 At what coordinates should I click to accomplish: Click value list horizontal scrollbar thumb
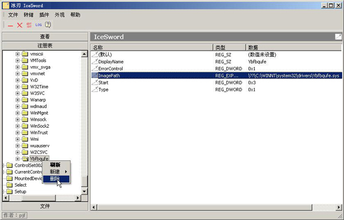pos(205,207)
